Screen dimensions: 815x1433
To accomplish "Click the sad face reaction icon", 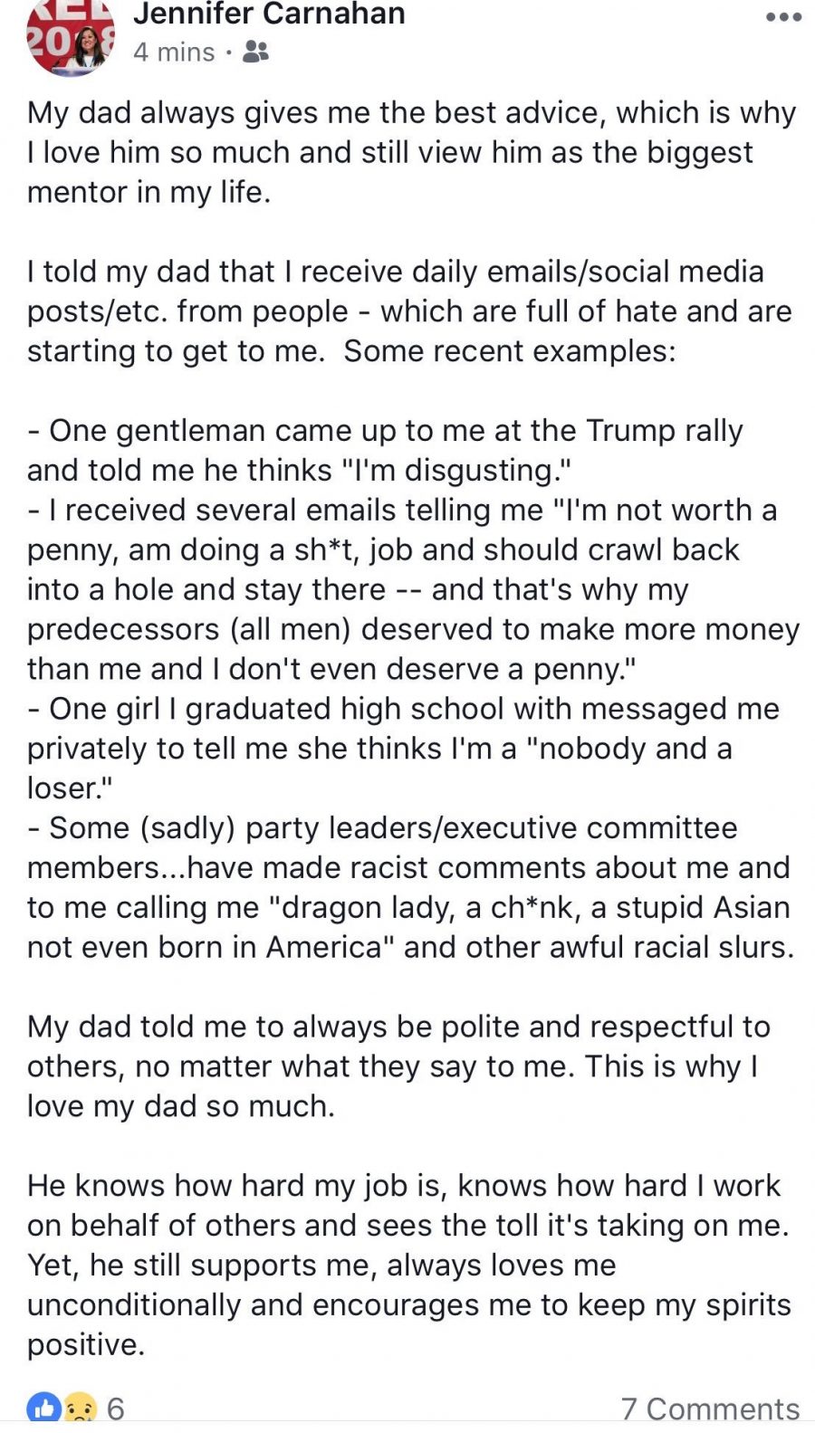I will 80,1408.
